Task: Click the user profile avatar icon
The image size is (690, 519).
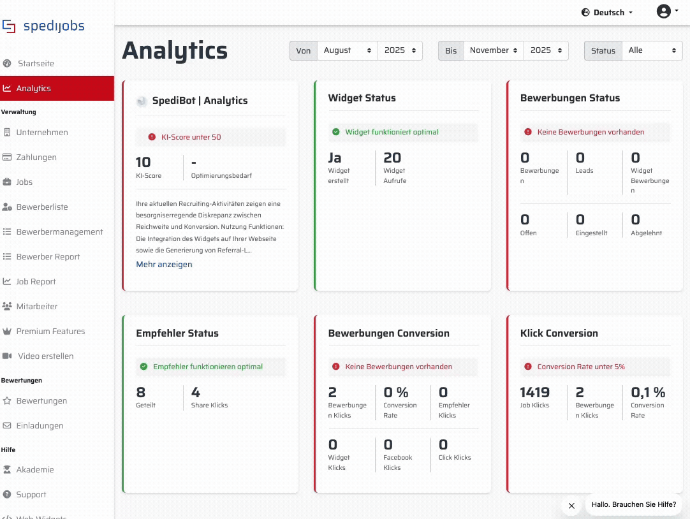Action: (664, 11)
